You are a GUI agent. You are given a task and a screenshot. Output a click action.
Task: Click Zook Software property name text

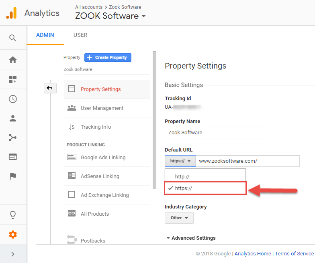click(78, 69)
